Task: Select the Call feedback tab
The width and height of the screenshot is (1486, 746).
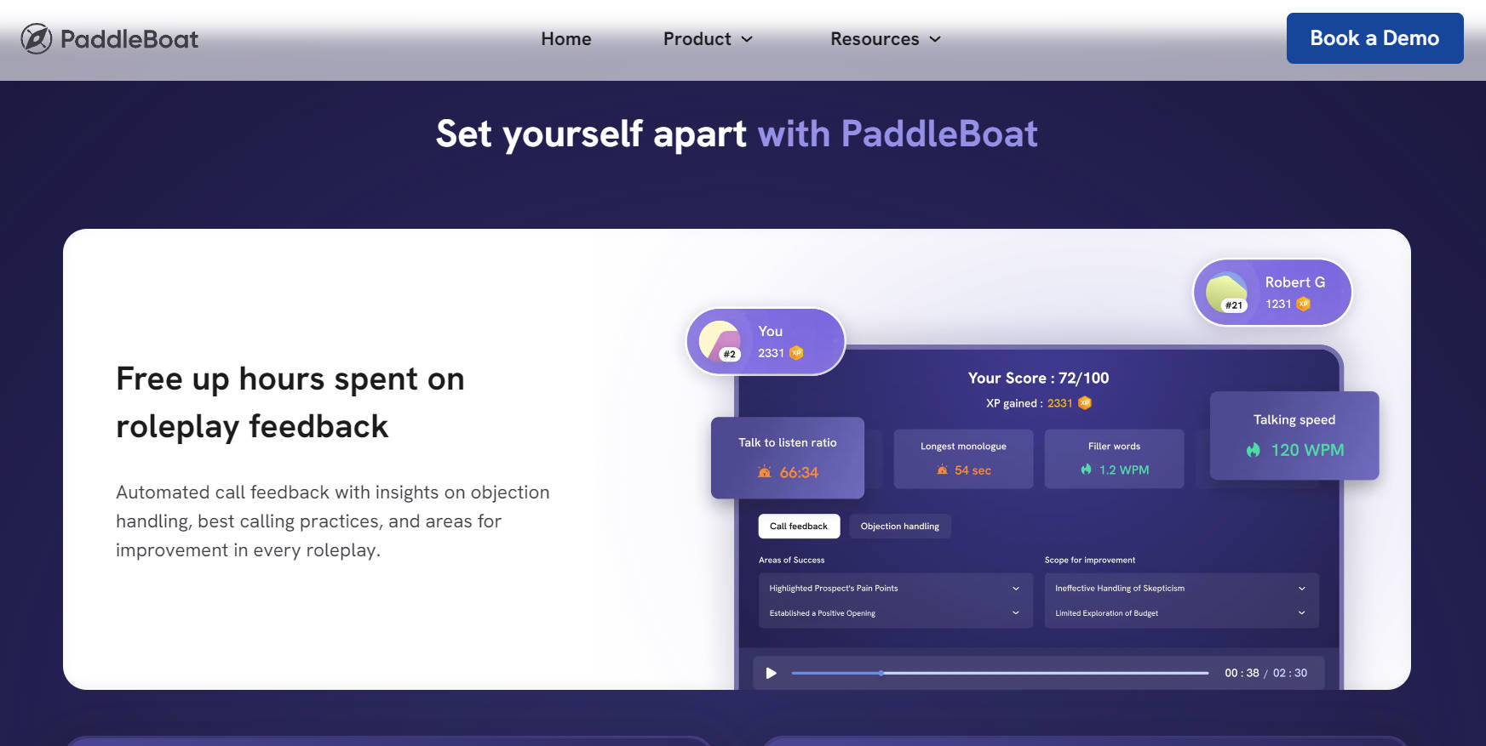Action: 799,526
